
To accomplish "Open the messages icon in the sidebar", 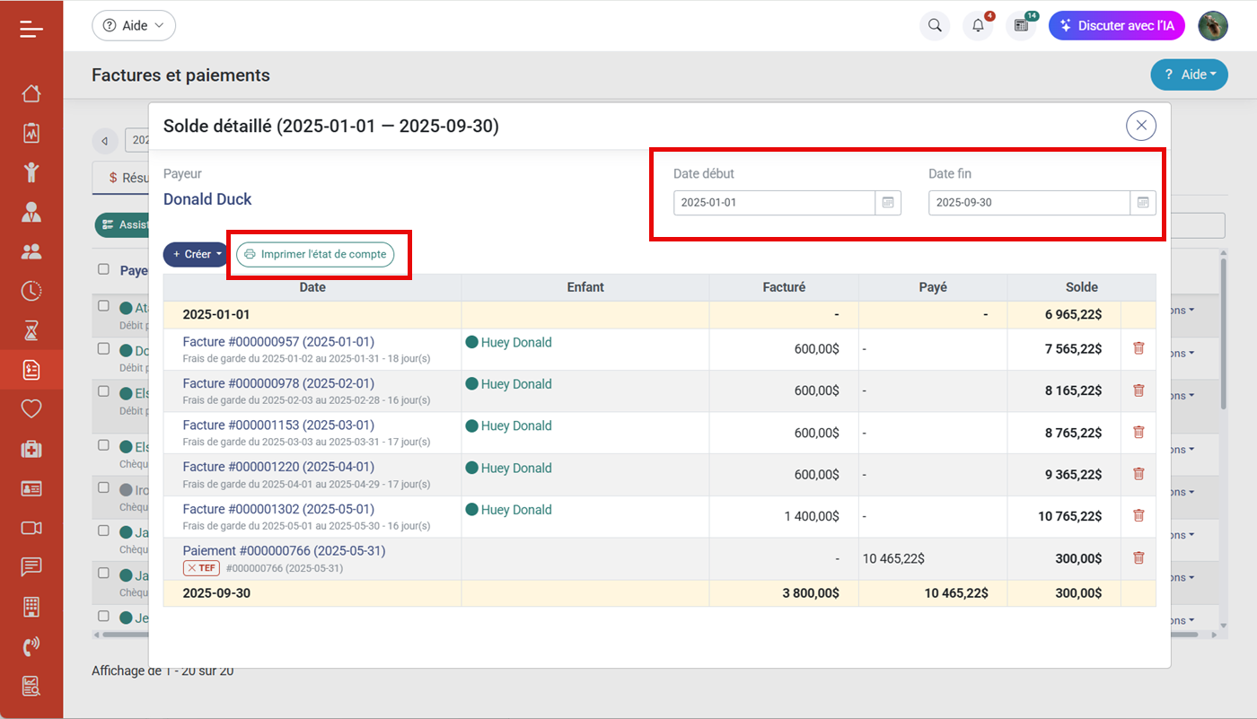I will pyautogui.click(x=31, y=566).
